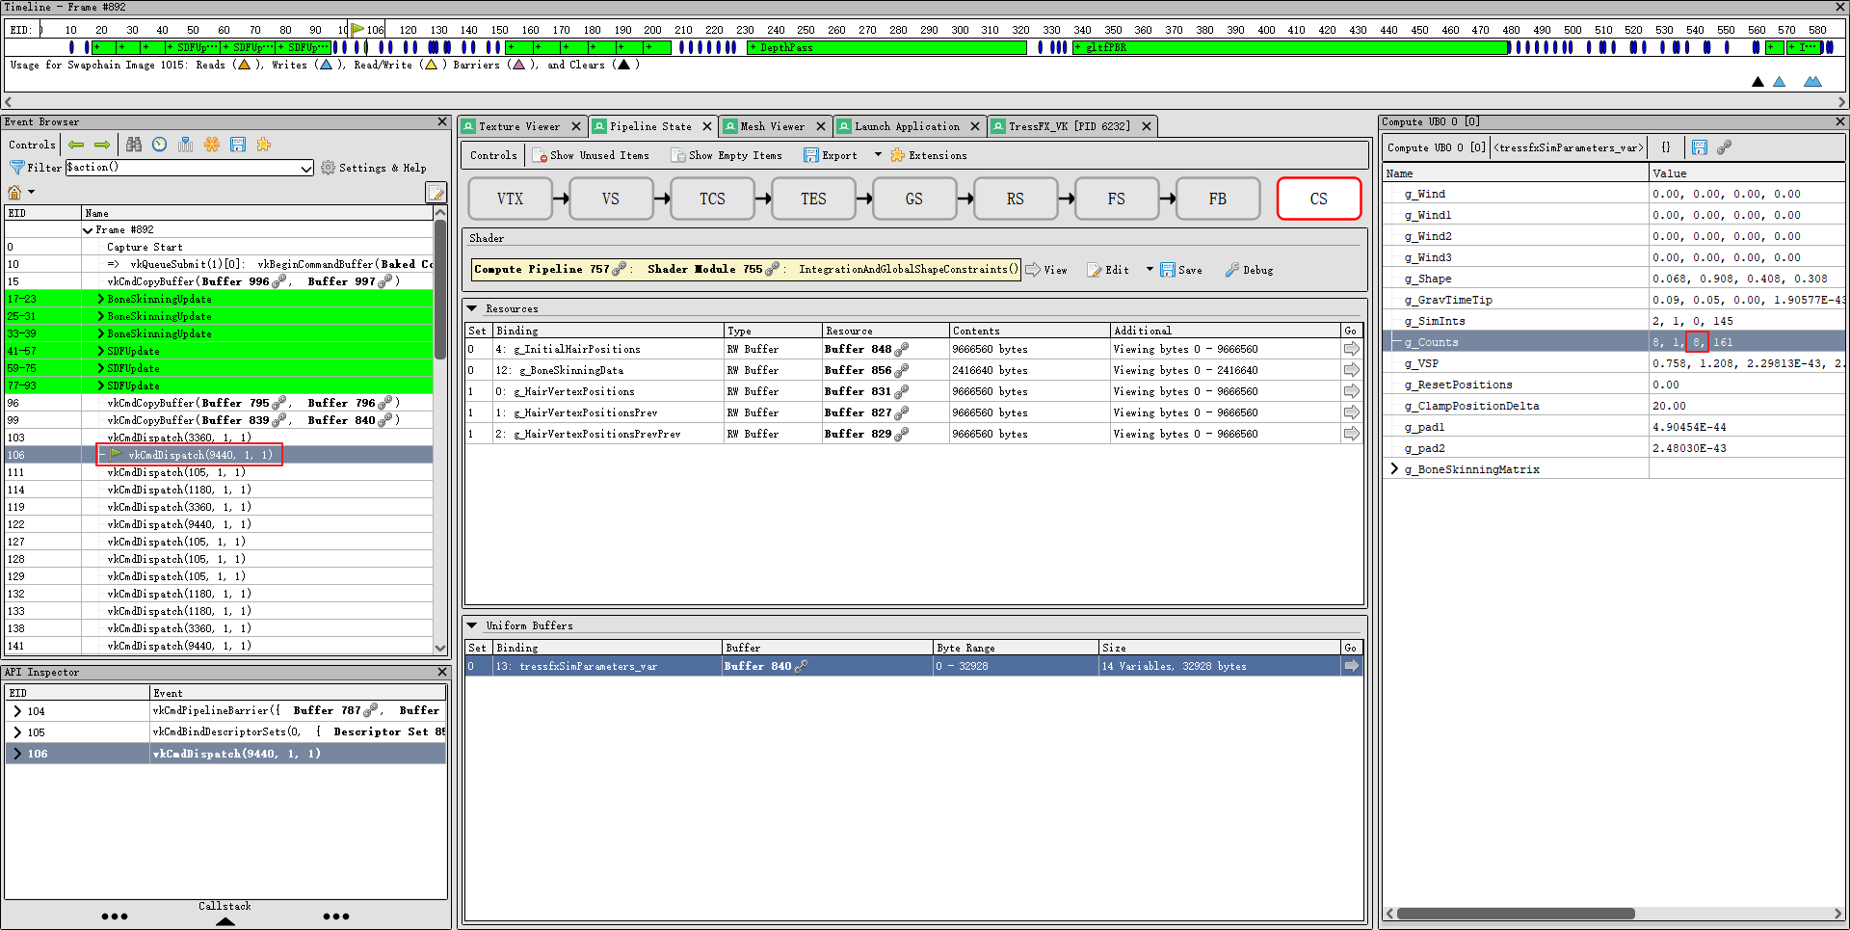This screenshot has height=930, width=1850.
Task: Click the page-with-pencil icon in Event Browser
Action: click(436, 193)
